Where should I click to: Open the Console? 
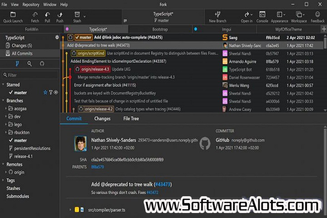[x=262, y=17]
